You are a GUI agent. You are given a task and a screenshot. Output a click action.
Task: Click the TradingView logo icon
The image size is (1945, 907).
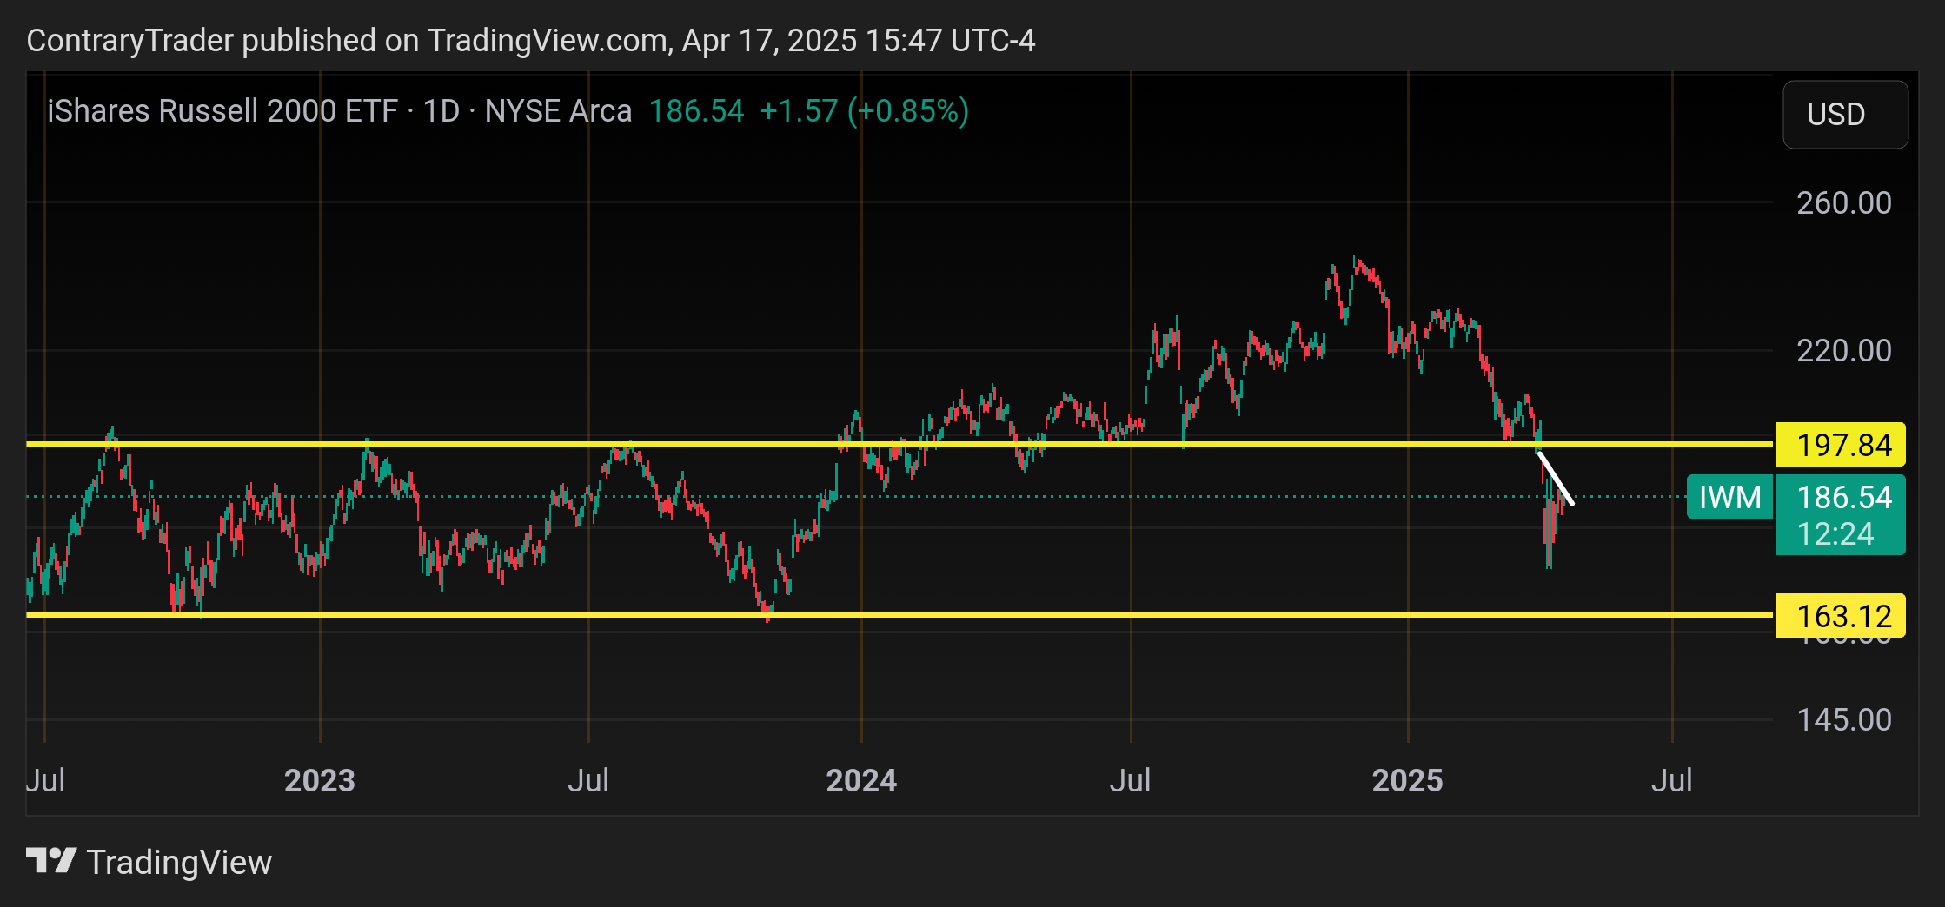click(51, 861)
